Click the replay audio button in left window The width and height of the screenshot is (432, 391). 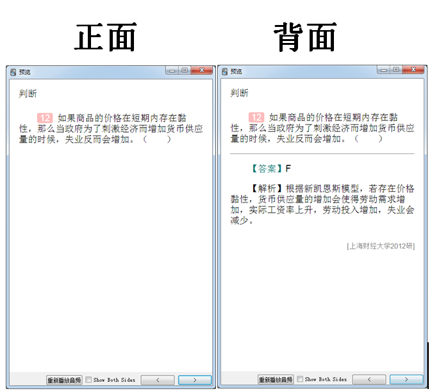click(64, 380)
